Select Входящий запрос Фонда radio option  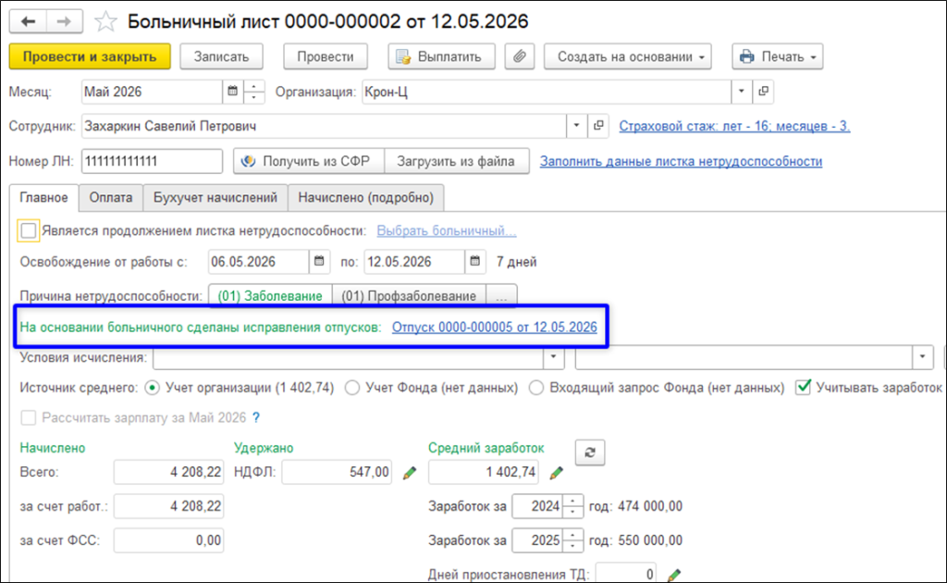(x=535, y=388)
